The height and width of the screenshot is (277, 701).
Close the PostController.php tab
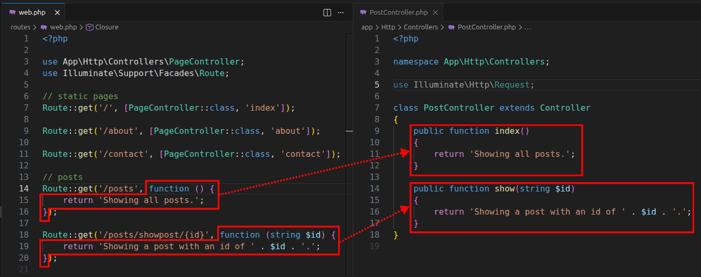435,12
